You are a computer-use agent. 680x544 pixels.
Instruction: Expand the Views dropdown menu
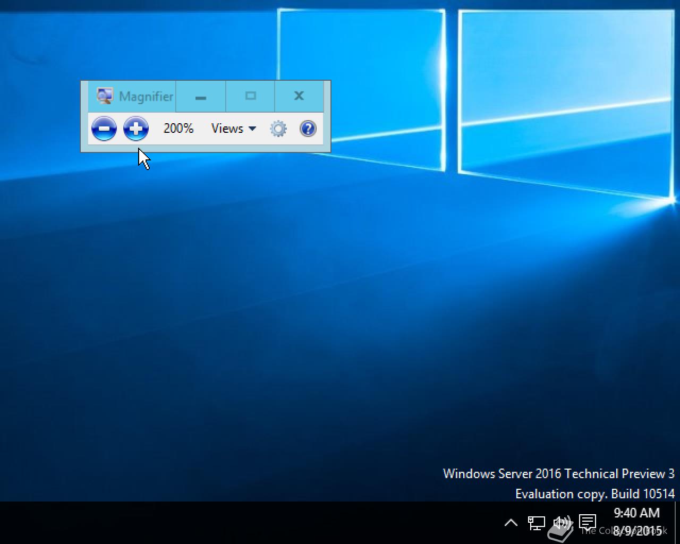point(233,129)
